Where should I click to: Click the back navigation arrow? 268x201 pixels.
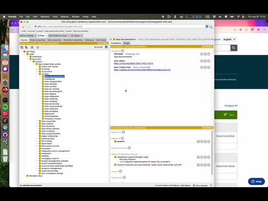pos(23,27)
